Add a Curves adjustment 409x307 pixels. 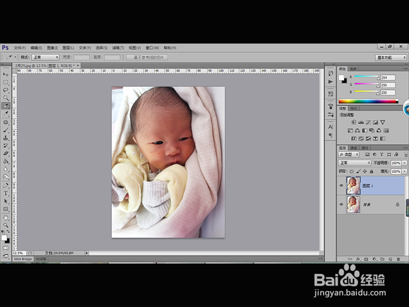[x=368, y=122]
